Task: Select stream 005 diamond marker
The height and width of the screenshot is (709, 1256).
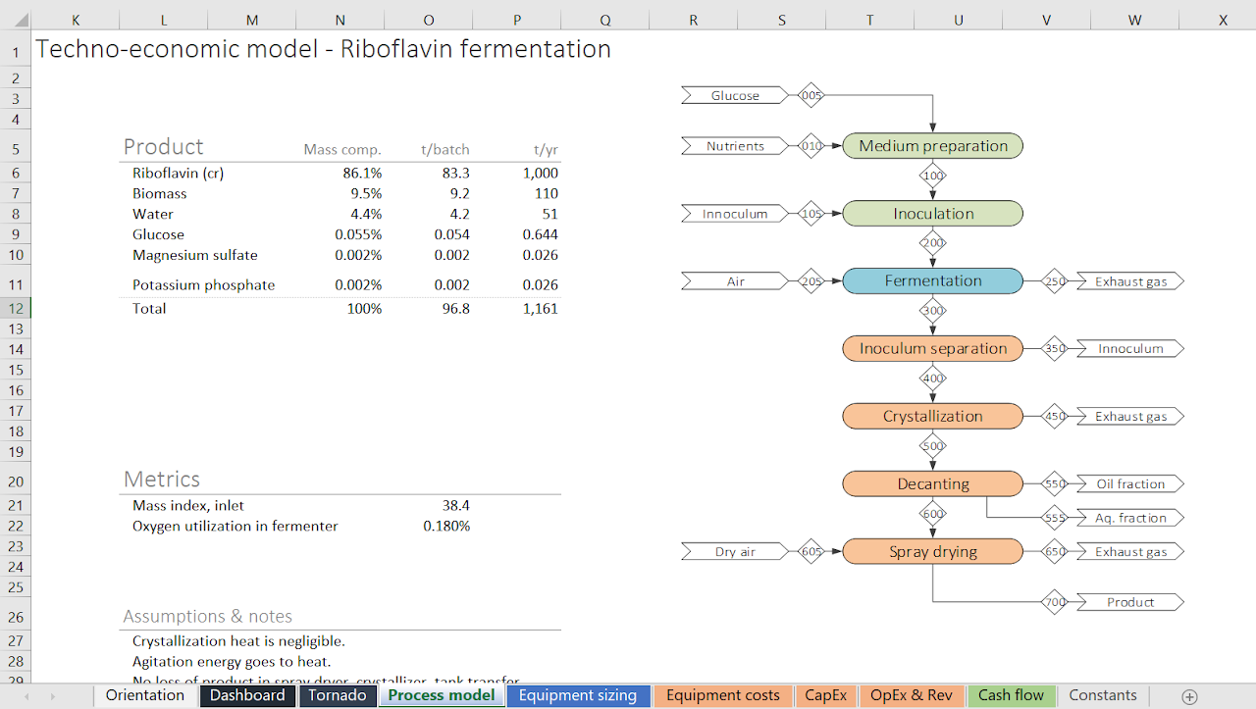Action: pyautogui.click(x=811, y=95)
